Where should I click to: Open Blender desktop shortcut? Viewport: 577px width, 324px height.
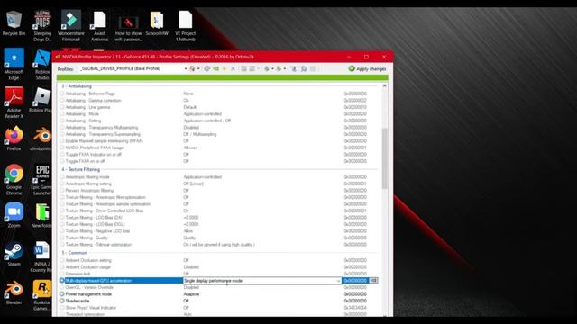[14, 292]
